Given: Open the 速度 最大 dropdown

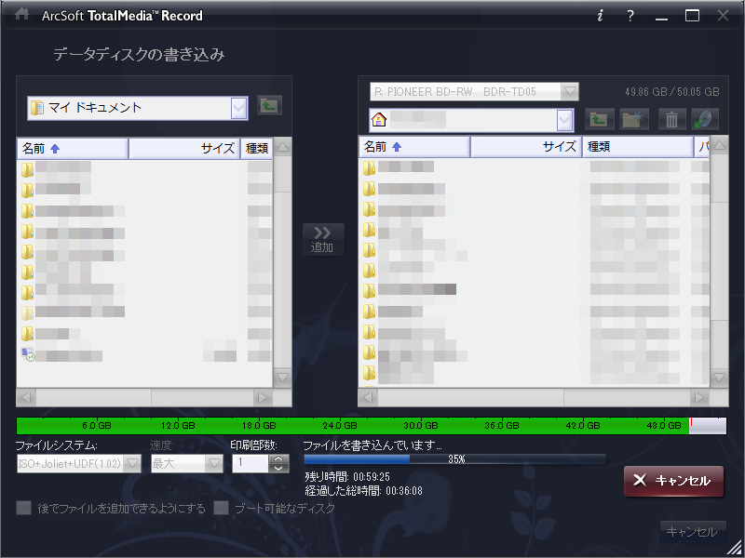Looking at the screenshot, I should click(214, 463).
